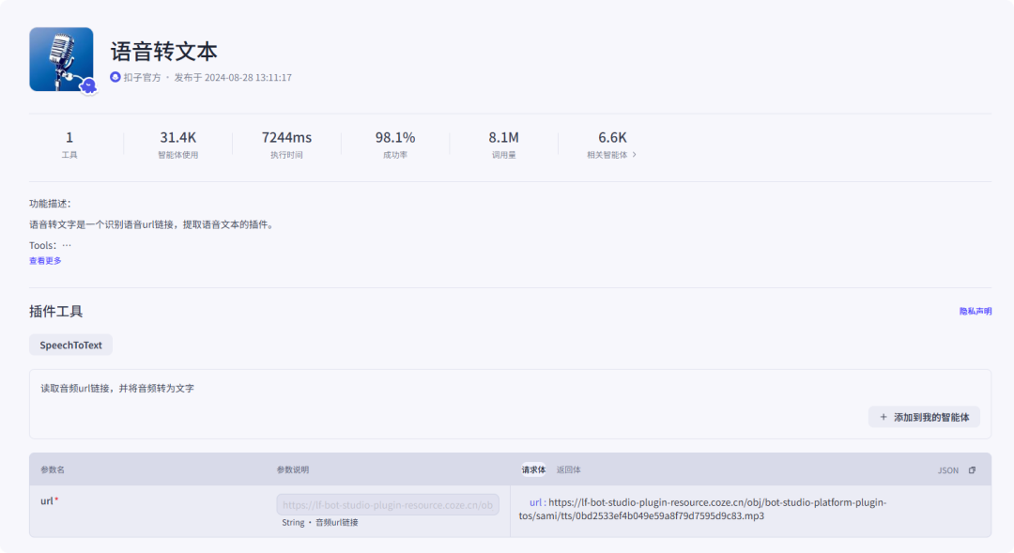Click the 插件工具 section heading
Screen dimensions: 1014x553
(x=55, y=311)
